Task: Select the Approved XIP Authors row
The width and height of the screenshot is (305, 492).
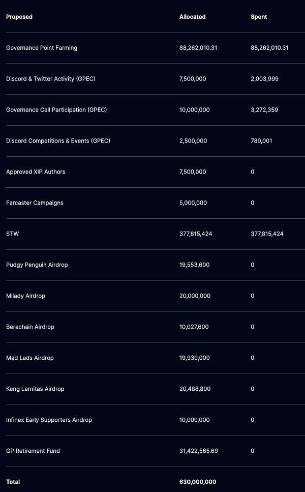Action: tap(36, 172)
